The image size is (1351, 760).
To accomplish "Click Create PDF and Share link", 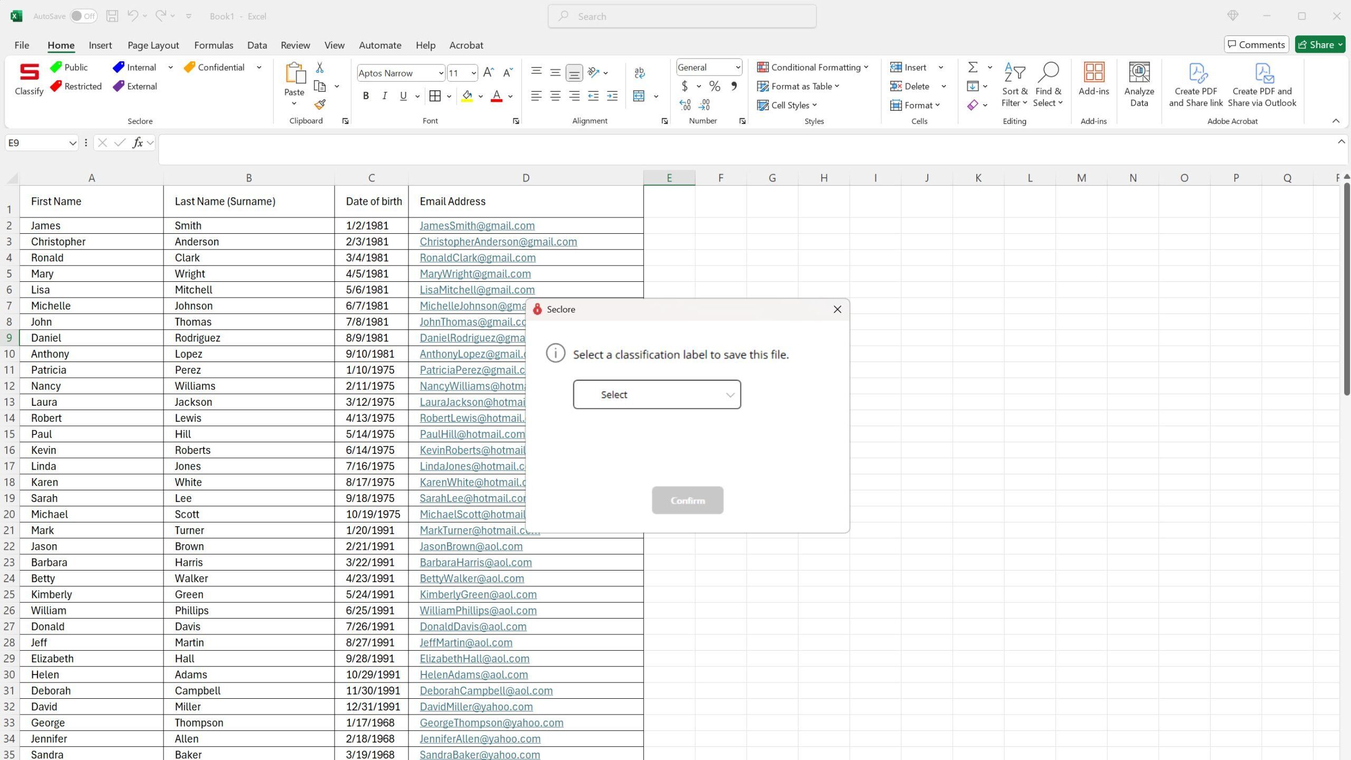I will pos(1196,84).
